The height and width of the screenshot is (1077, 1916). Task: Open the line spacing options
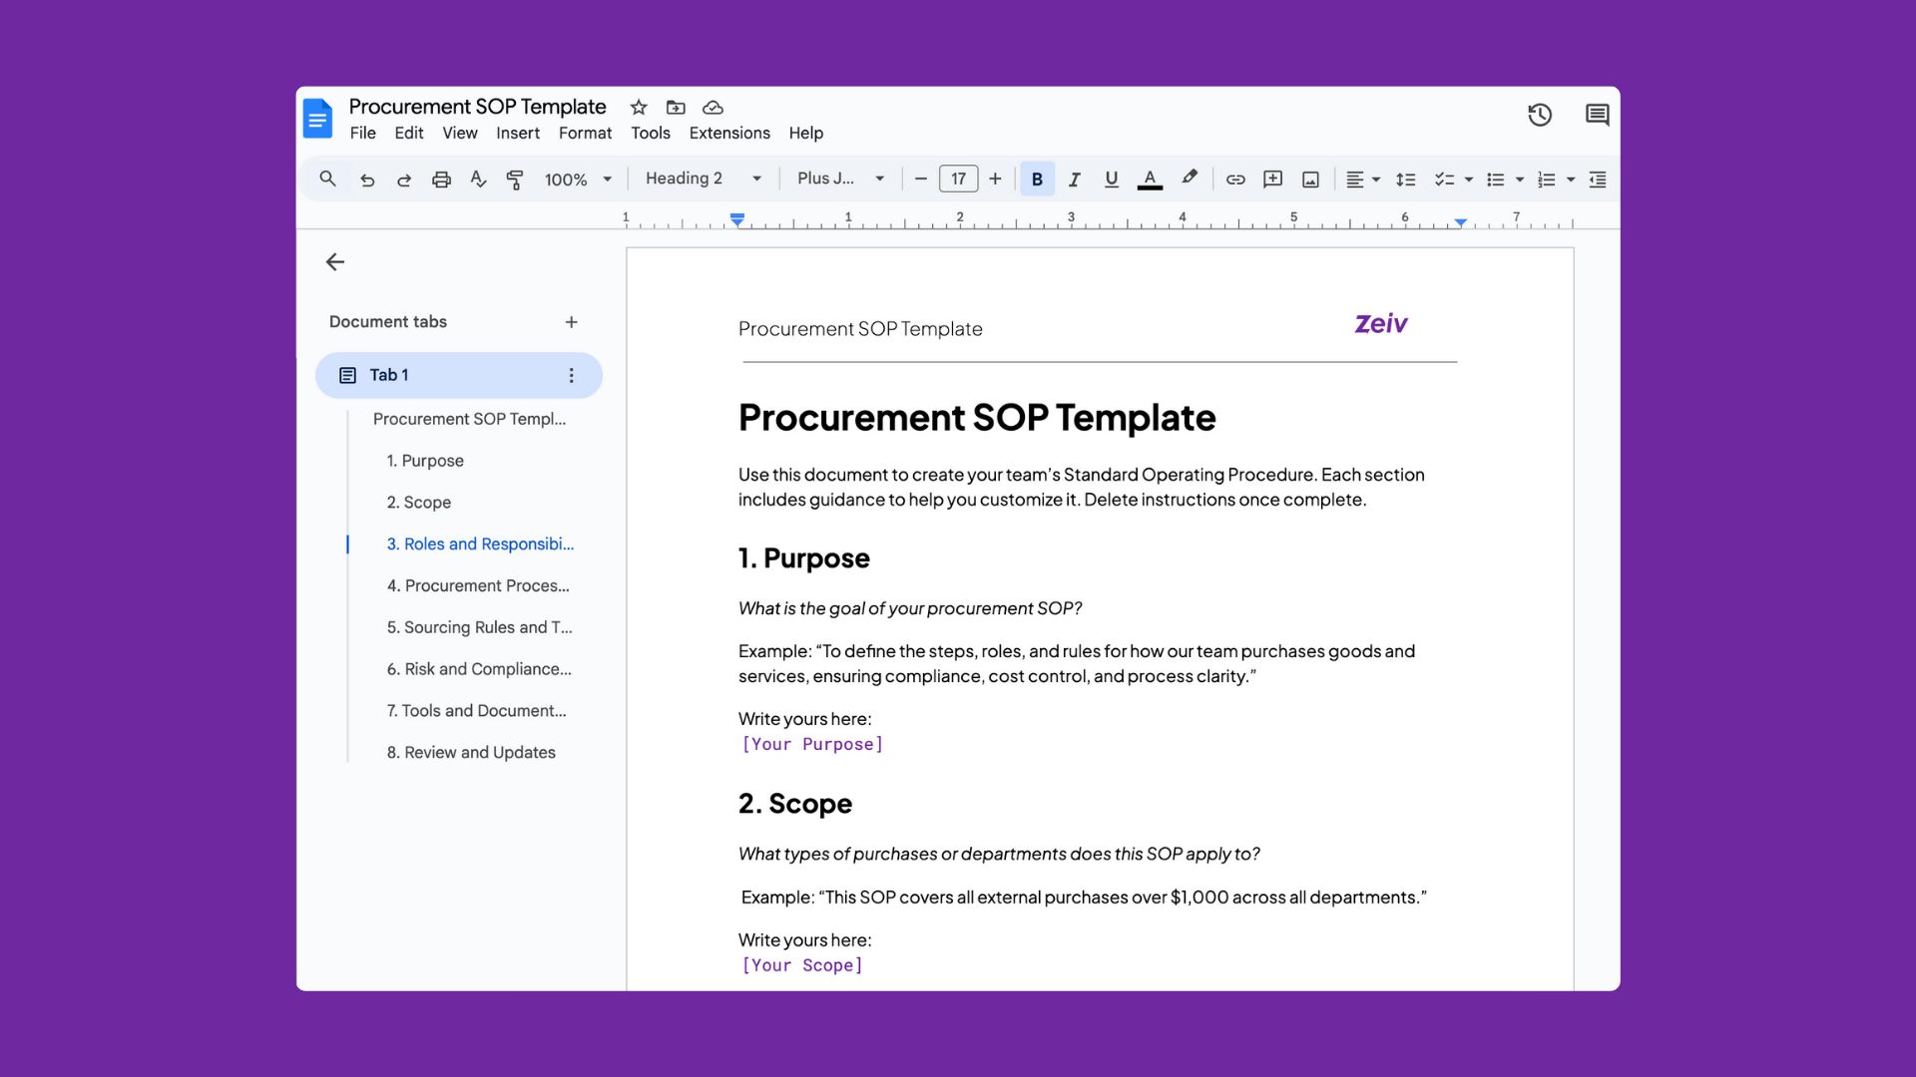pyautogui.click(x=1406, y=179)
